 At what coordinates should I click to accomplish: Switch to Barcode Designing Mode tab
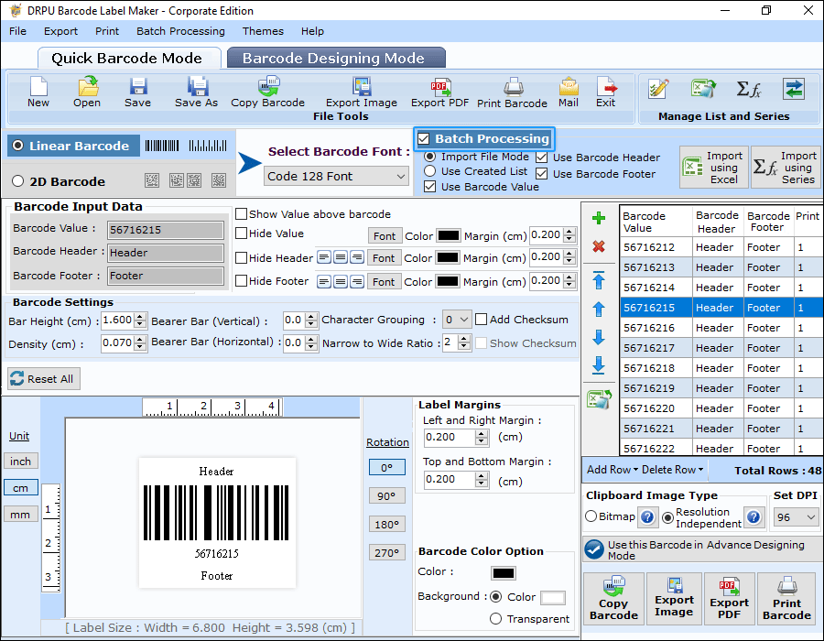point(336,58)
